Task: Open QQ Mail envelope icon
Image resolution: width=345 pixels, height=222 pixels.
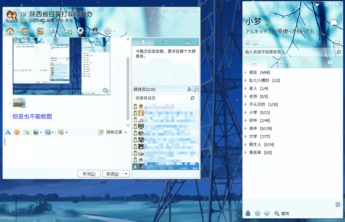Action: (255, 42)
